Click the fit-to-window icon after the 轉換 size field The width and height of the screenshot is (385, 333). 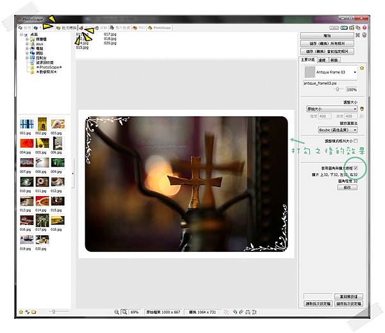tap(226, 312)
